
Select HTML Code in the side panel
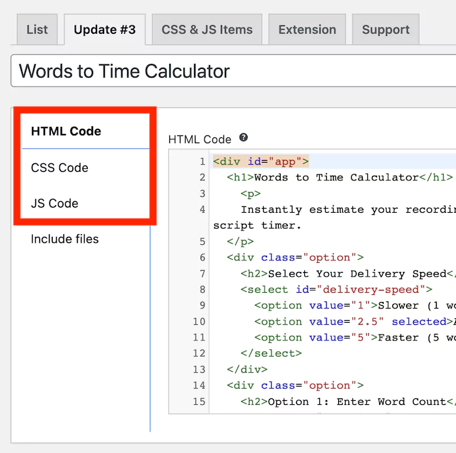pyautogui.click(x=66, y=131)
